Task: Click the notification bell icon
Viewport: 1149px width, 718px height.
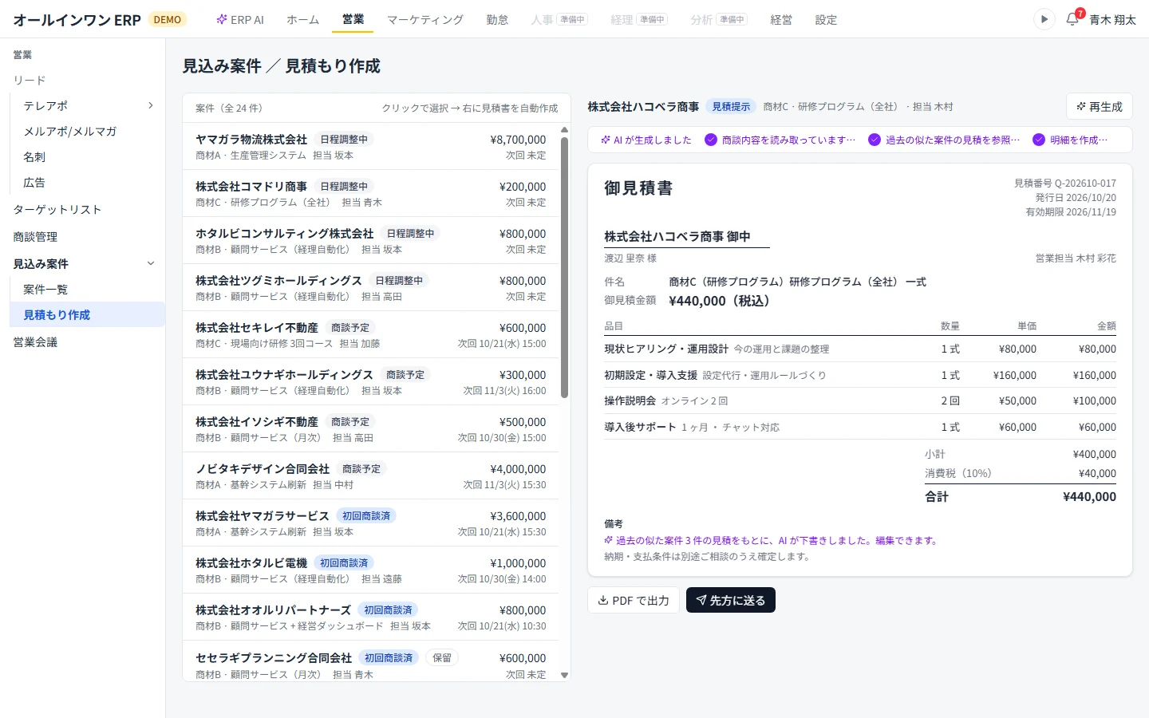Action: tap(1072, 19)
